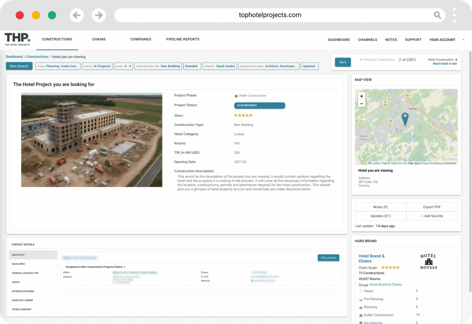Click the Next hotel in list link
The height and width of the screenshot is (324, 472).
coord(444,64)
